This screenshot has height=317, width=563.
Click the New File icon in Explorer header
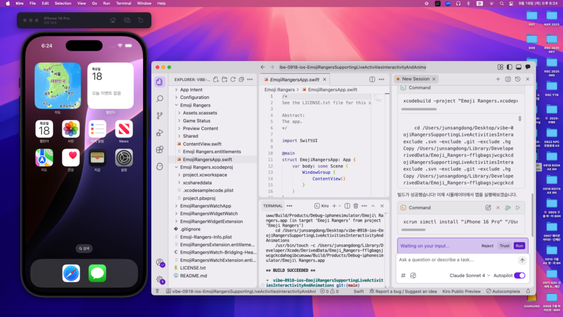point(216,79)
